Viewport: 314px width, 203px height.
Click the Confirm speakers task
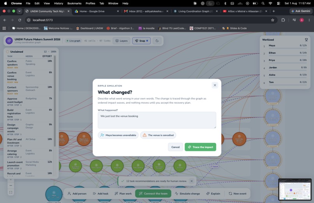(30, 64)
